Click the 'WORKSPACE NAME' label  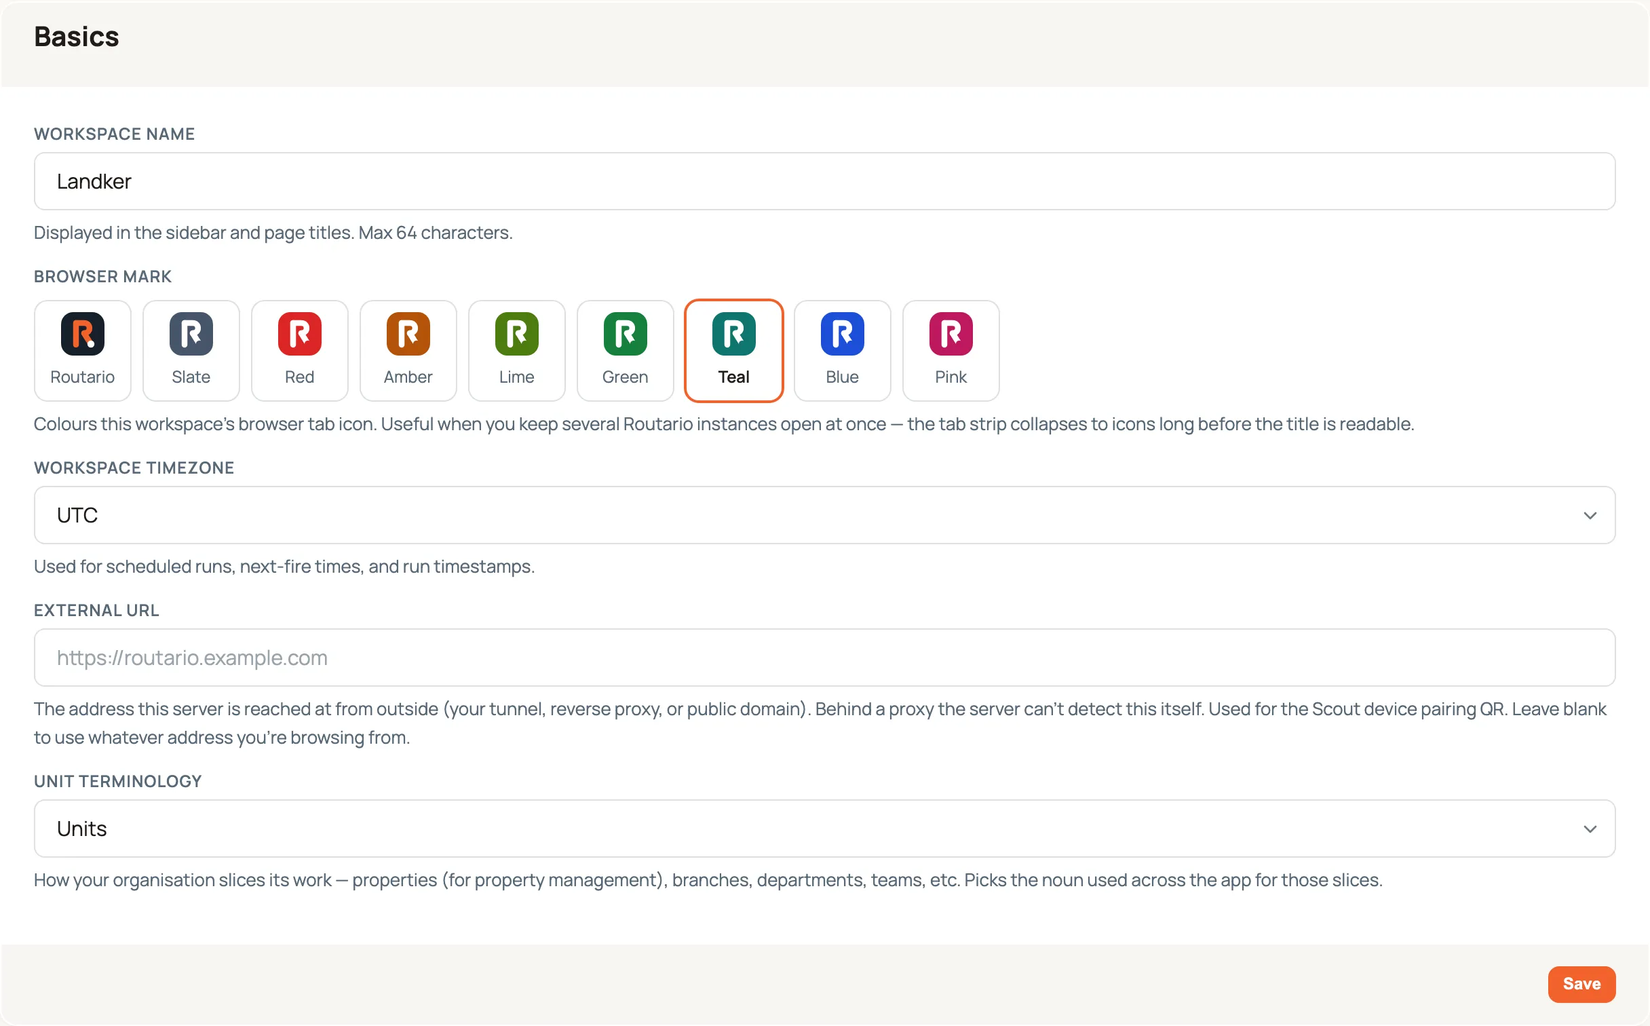coord(115,134)
